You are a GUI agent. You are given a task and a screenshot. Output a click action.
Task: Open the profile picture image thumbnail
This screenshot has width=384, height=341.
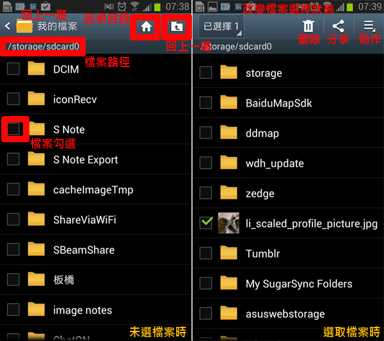(x=228, y=223)
